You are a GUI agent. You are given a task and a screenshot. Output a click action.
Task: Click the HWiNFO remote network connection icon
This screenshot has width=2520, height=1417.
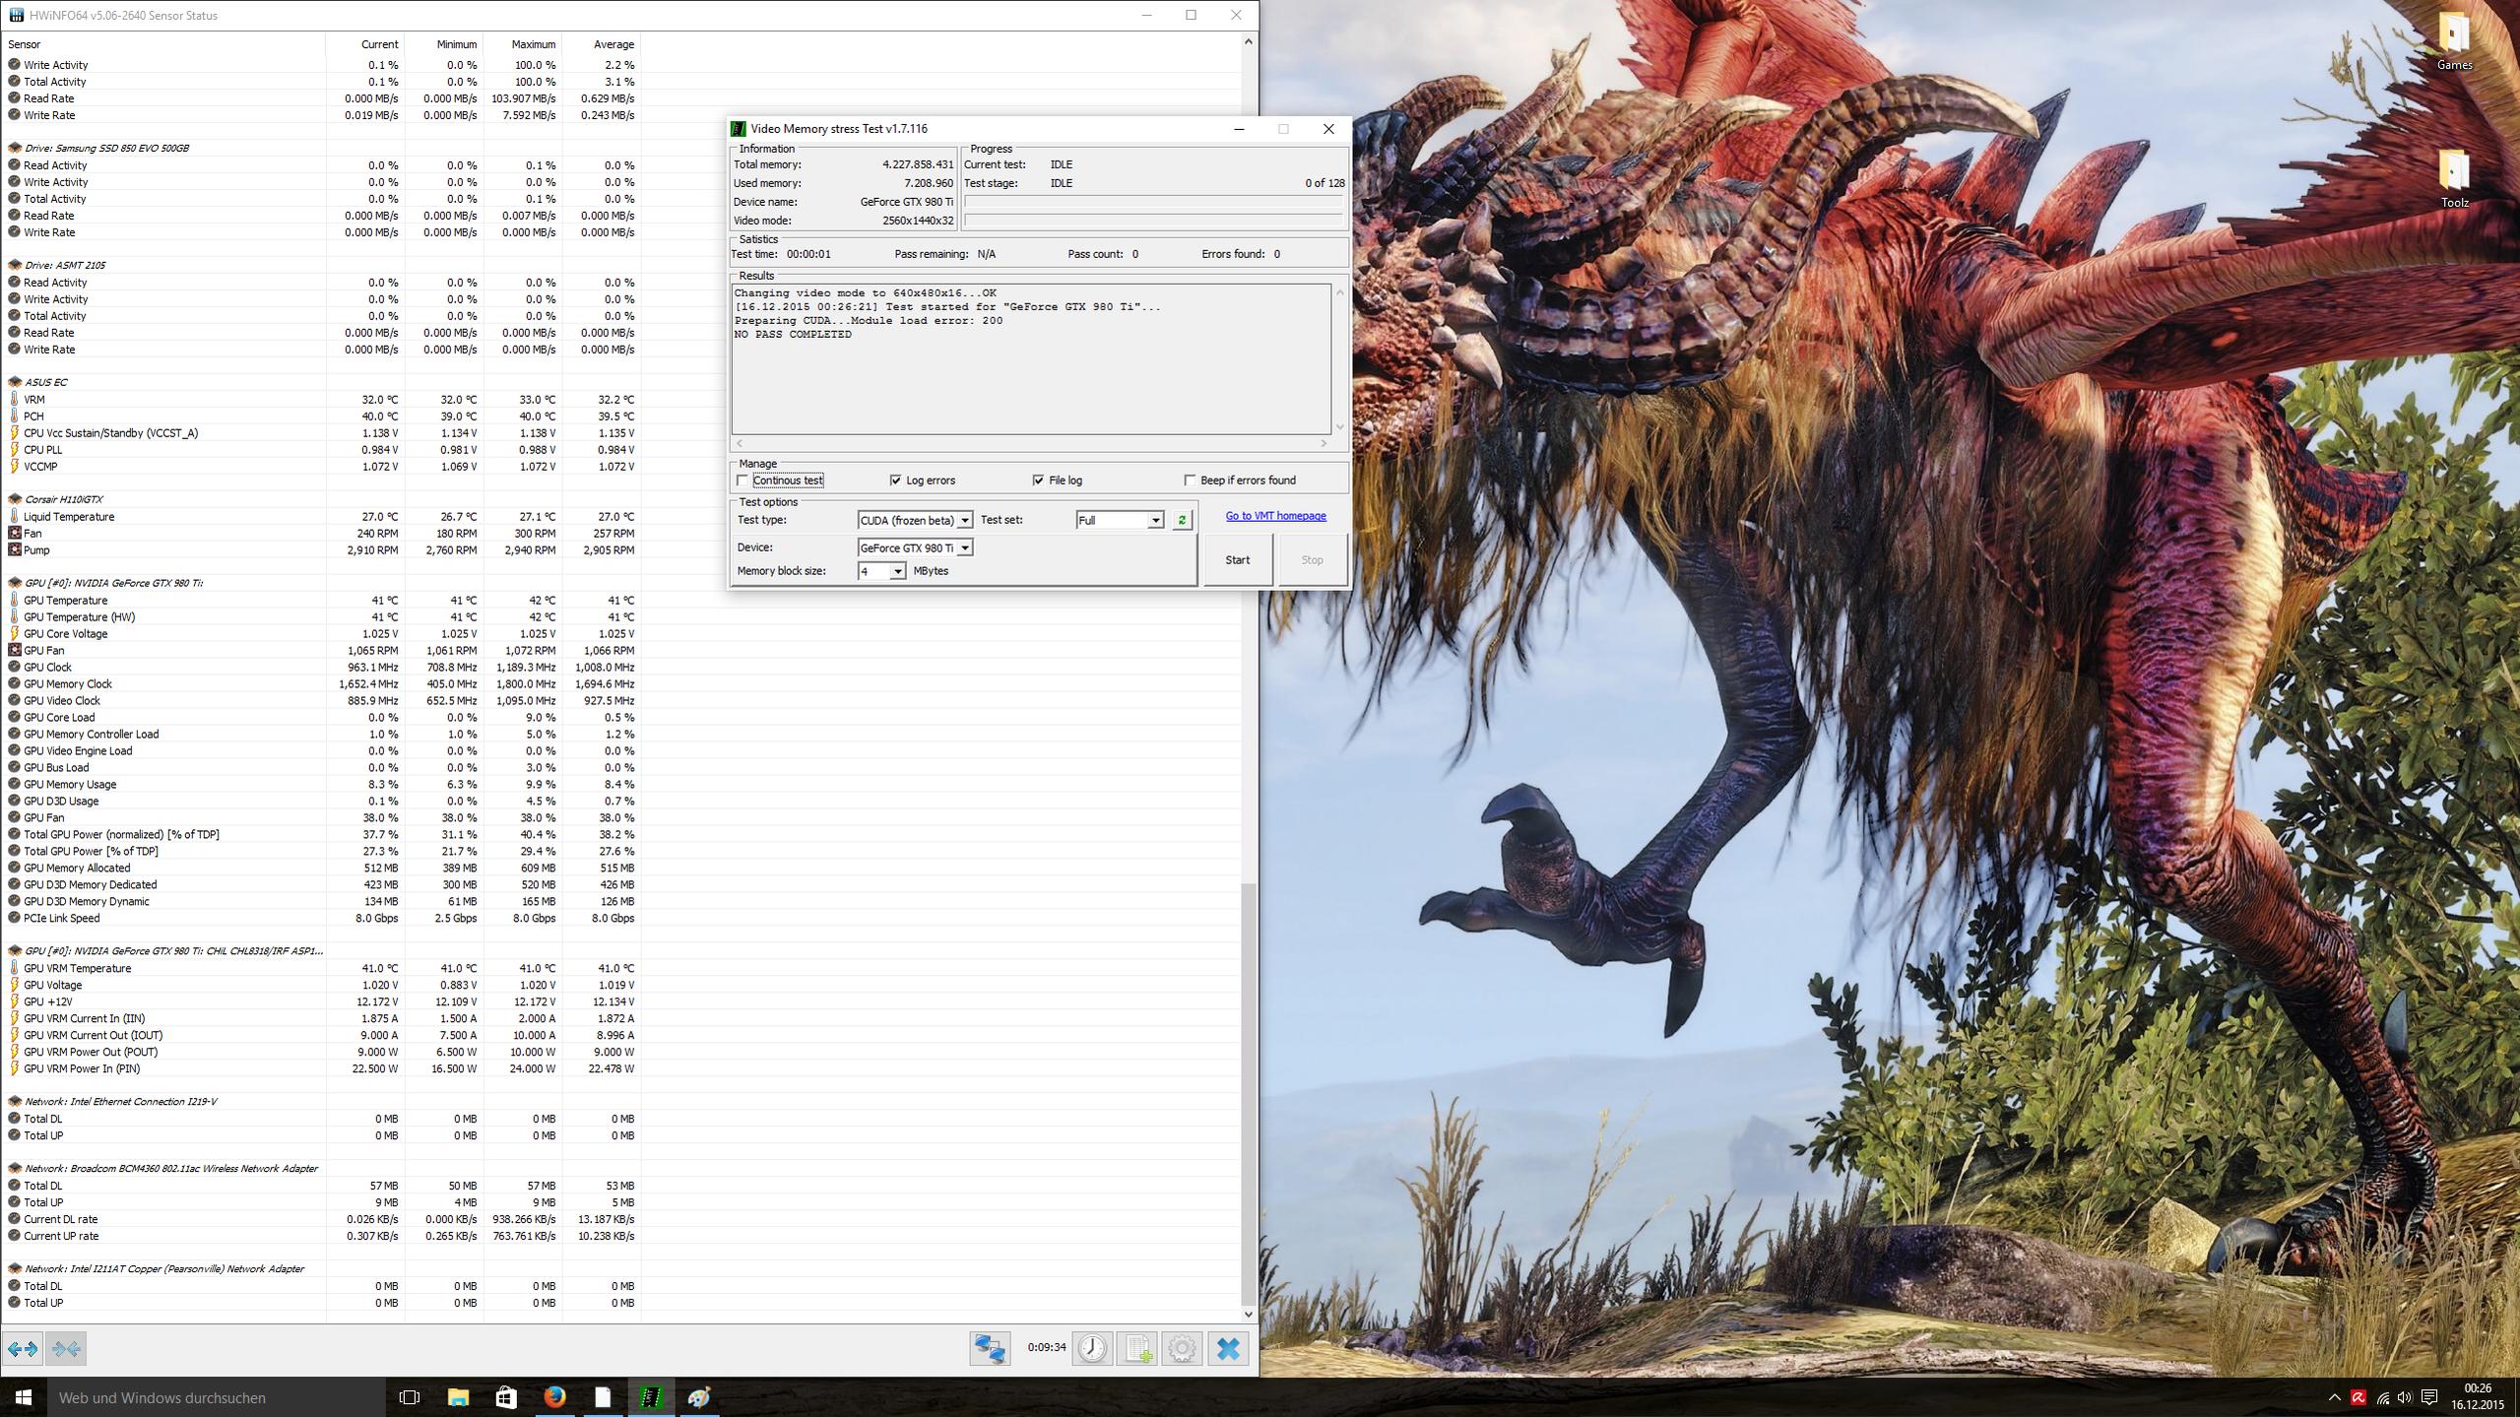pos(989,1348)
